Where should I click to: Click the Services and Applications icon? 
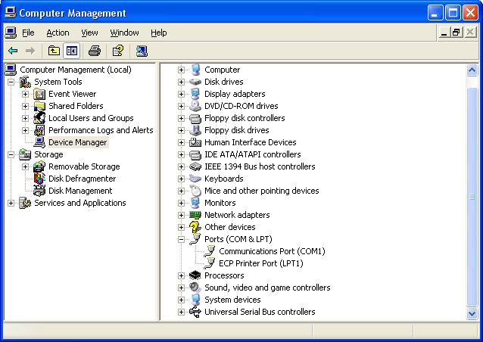click(x=25, y=203)
